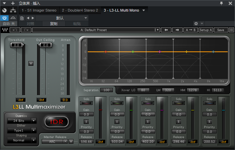Screen dimensions: 235x150
Task: Solo the mid band (purple)
Action: (x=148, y=103)
